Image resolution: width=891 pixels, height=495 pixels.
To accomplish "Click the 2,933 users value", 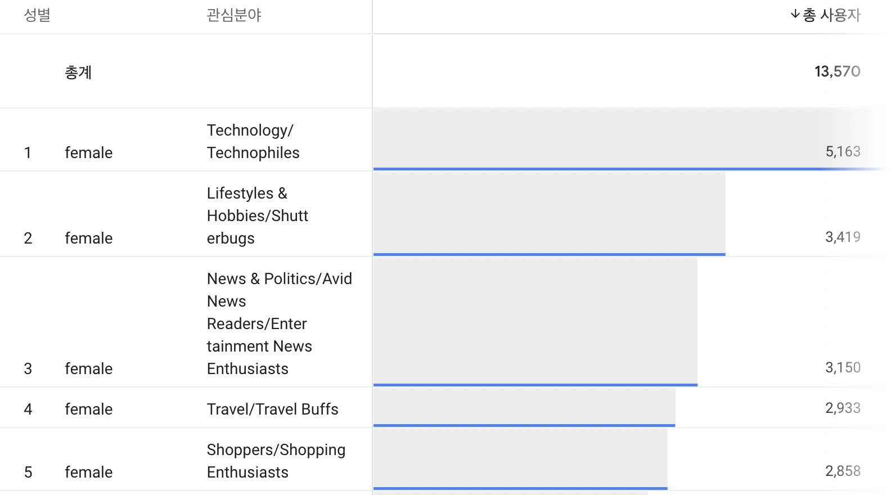I will click(x=843, y=408).
